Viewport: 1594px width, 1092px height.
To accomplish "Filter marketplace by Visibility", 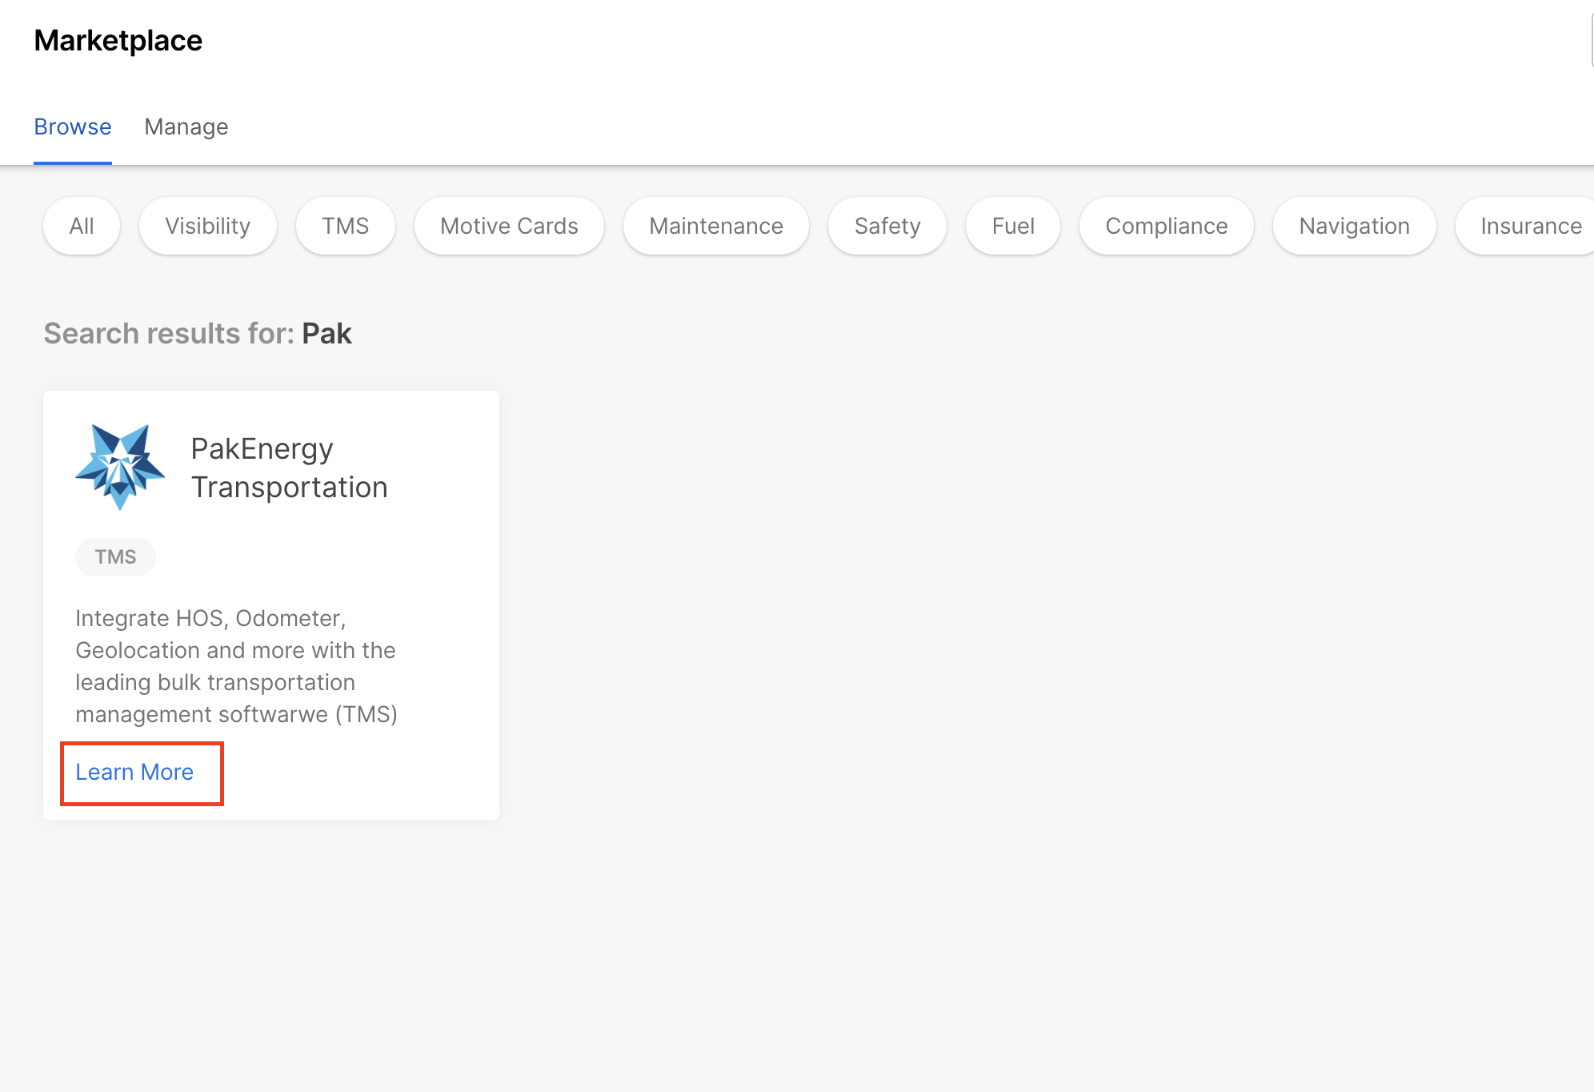I will pyautogui.click(x=208, y=227).
